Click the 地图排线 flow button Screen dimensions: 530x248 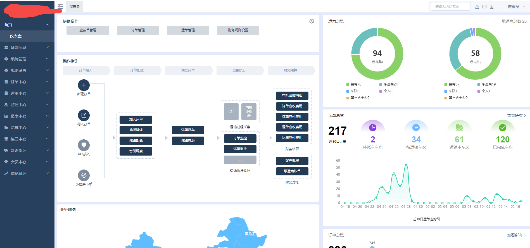(136, 130)
